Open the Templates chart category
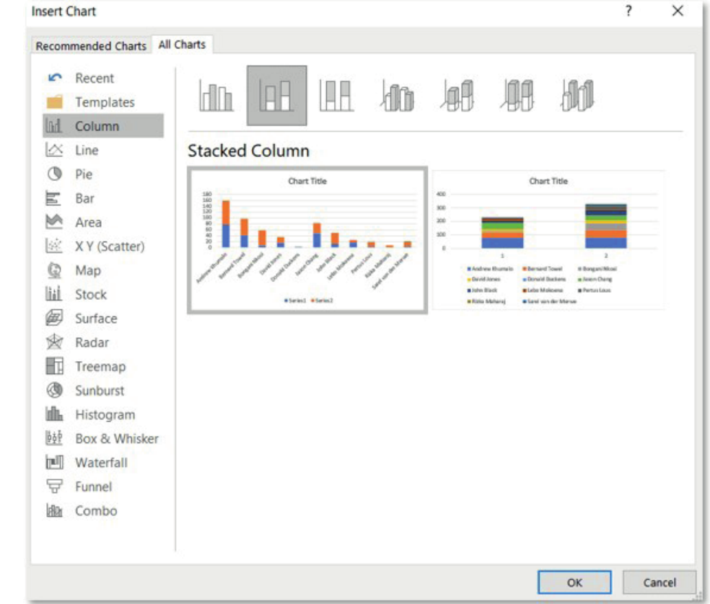This screenshot has height=604, width=710. point(103,102)
